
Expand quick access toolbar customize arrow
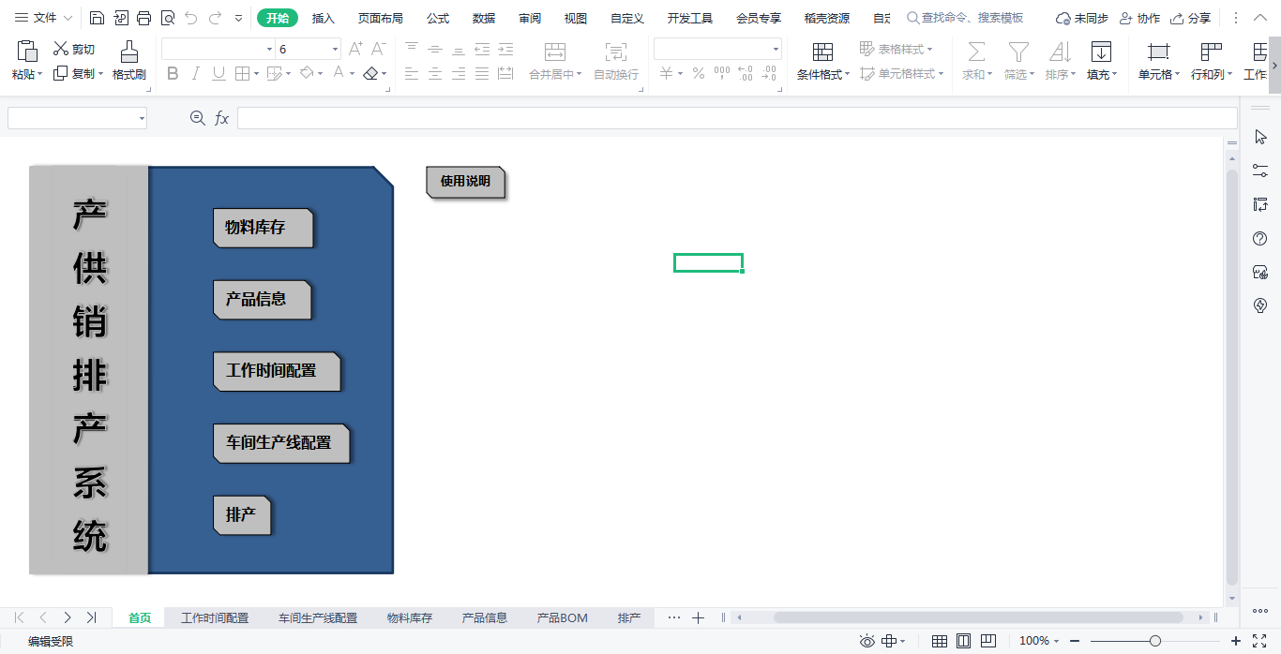(238, 18)
